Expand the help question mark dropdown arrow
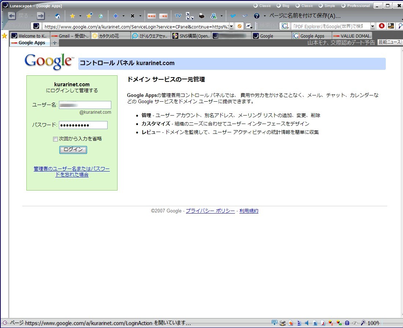Screen dimensions: 403x328 tap(265, 16)
